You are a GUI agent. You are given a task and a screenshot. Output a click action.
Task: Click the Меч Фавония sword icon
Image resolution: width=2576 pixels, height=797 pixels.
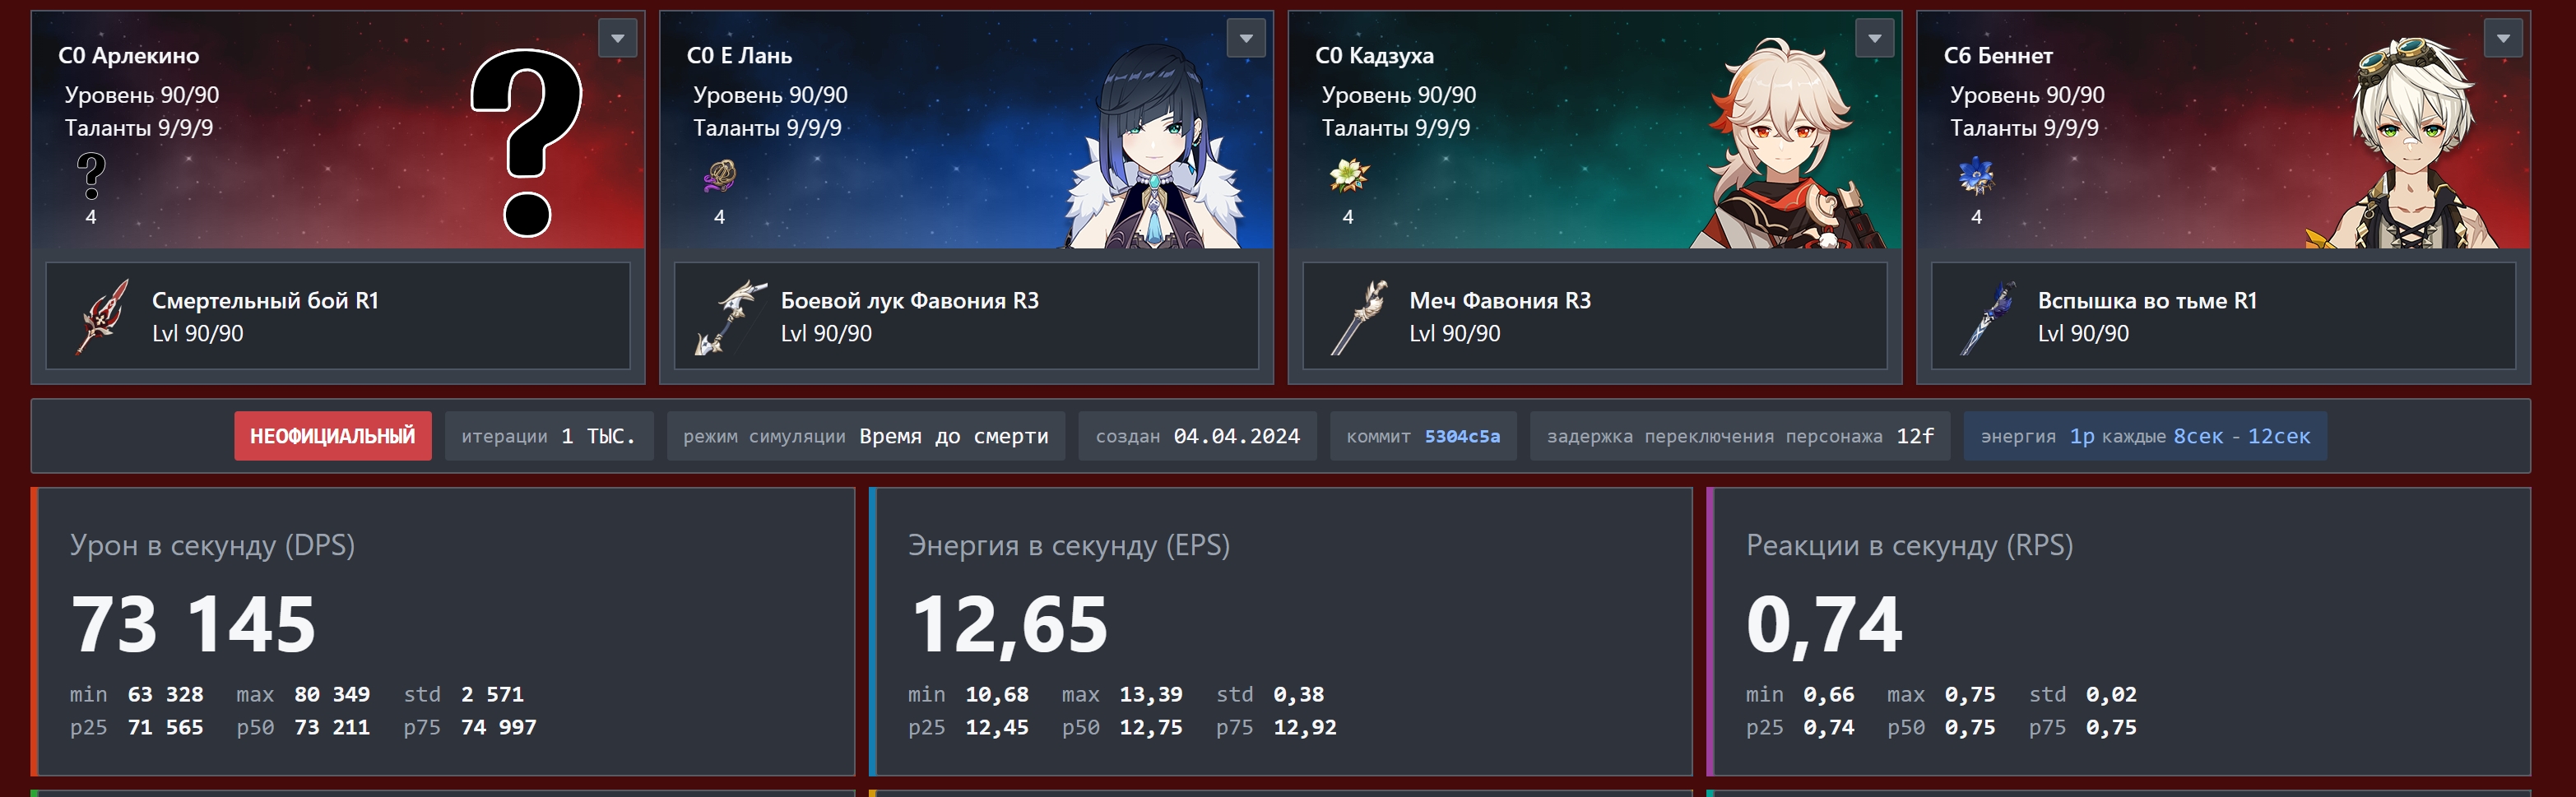point(1360,317)
